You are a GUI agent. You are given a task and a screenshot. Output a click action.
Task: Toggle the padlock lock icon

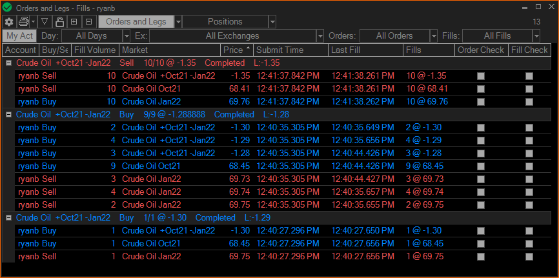[59, 22]
